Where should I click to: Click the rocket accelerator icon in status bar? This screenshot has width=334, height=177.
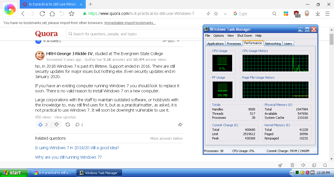point(280,165)
